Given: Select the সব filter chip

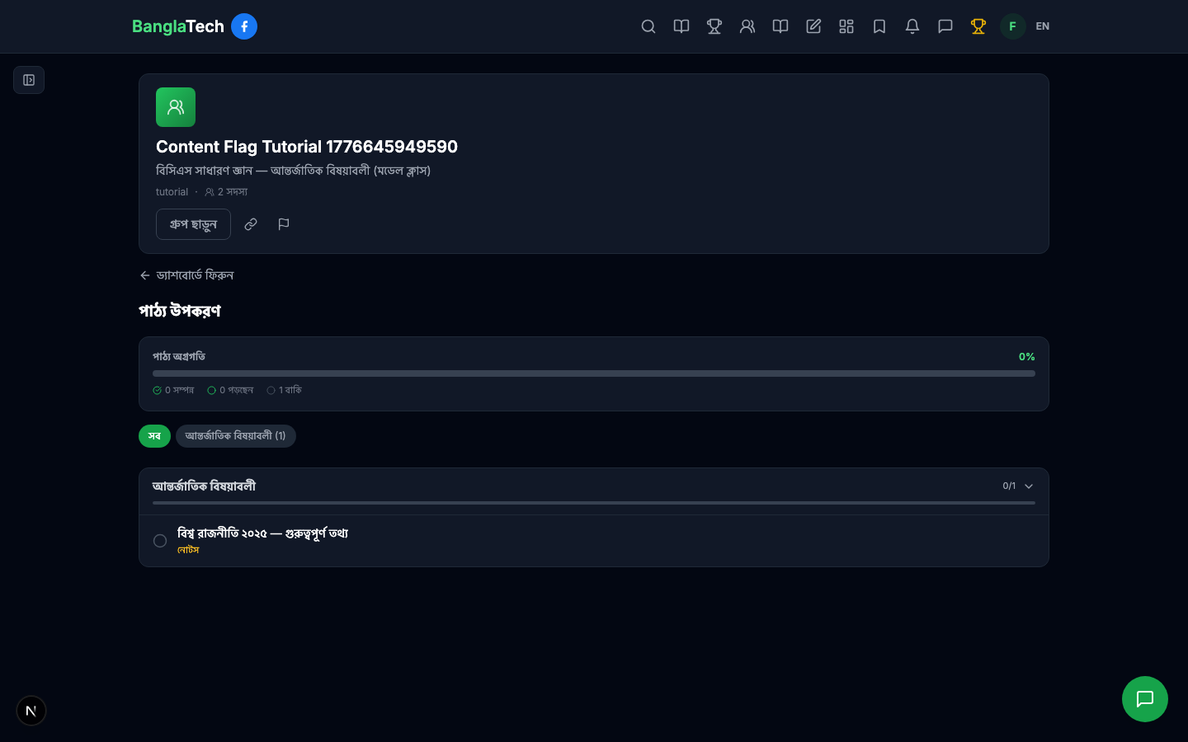Looking at the screenshot, I should pyautogui.click(x=154, y=436).
